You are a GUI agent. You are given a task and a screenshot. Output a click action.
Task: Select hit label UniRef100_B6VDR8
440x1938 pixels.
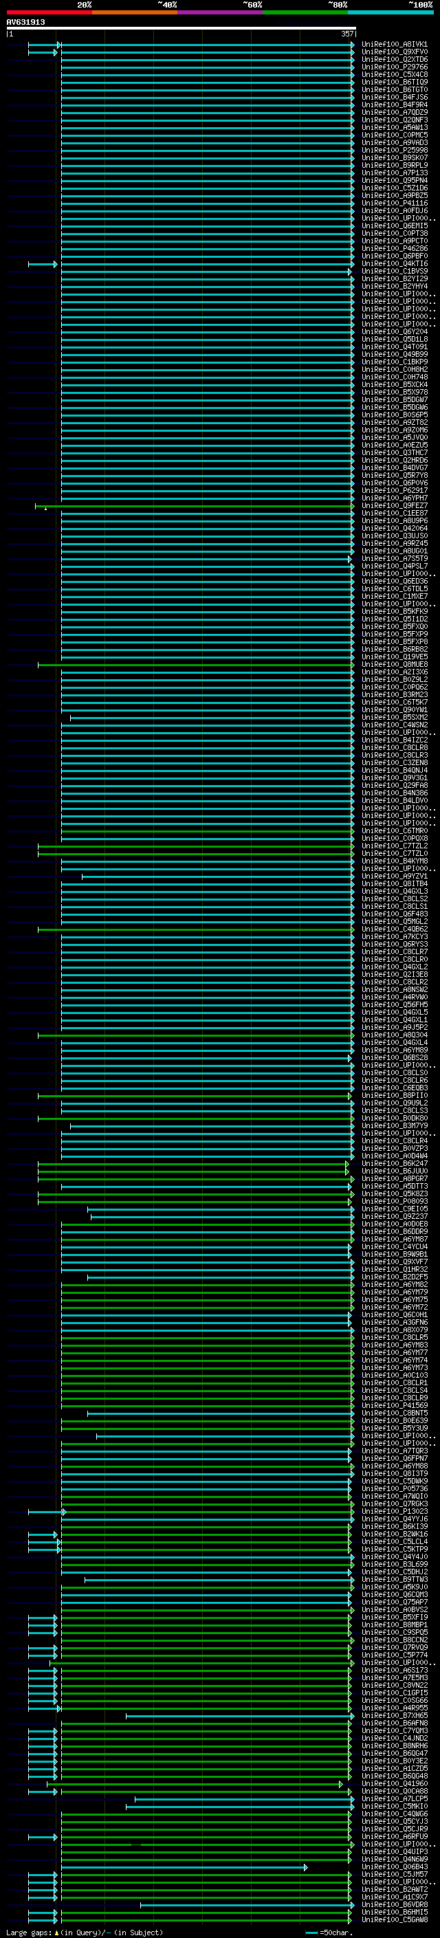coord(395,1905)
